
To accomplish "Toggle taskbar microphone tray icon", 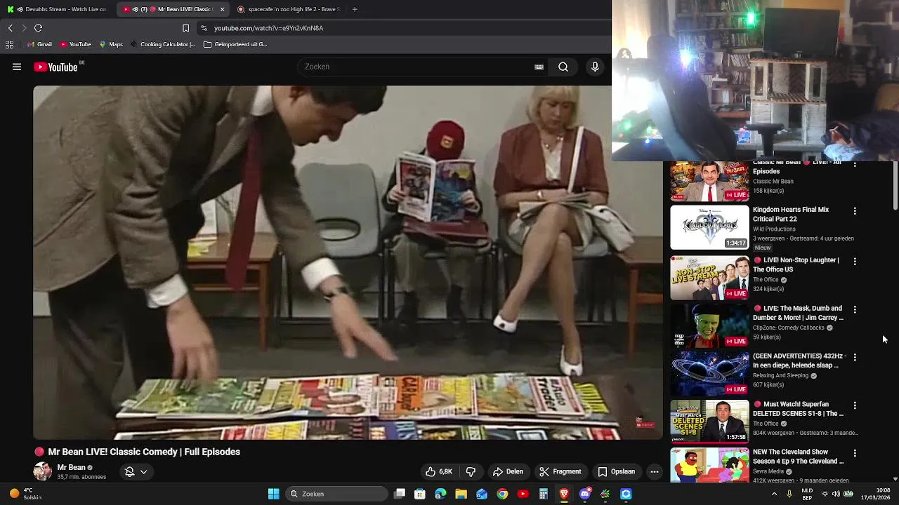I will click(789, 494).
